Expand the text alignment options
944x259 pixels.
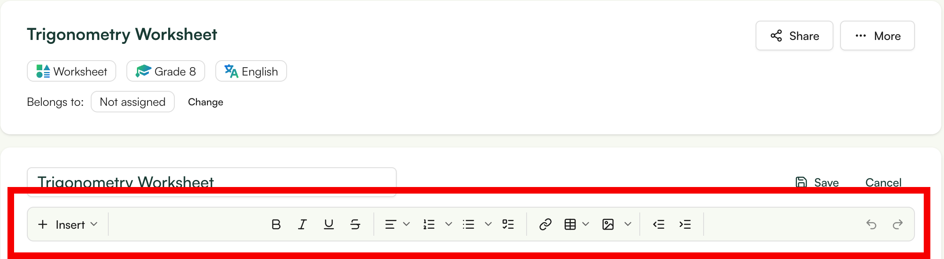406,224
